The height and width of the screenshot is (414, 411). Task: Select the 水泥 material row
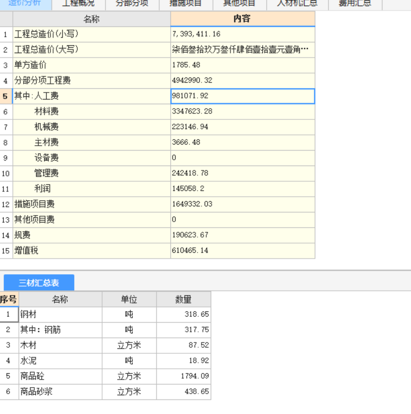click(x=60, y=361)
